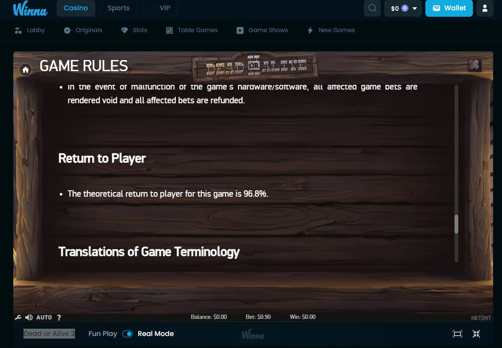502x348 pixels.
Task: Open the user profile icon
Action: pyautogui.click(x=485, y=8)
